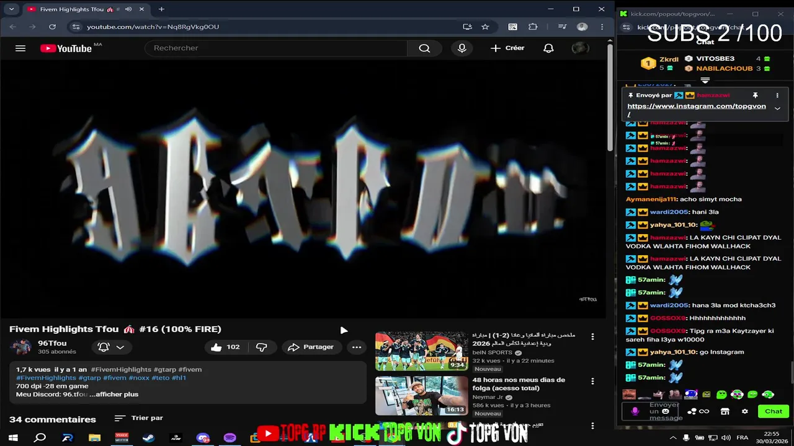This screenshot has height=446, width=794.
Task: Show hidden system tray icons
Action: (674, 437)
